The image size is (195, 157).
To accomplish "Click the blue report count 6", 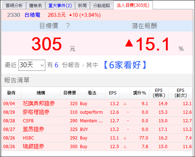I will pos(56,65).
